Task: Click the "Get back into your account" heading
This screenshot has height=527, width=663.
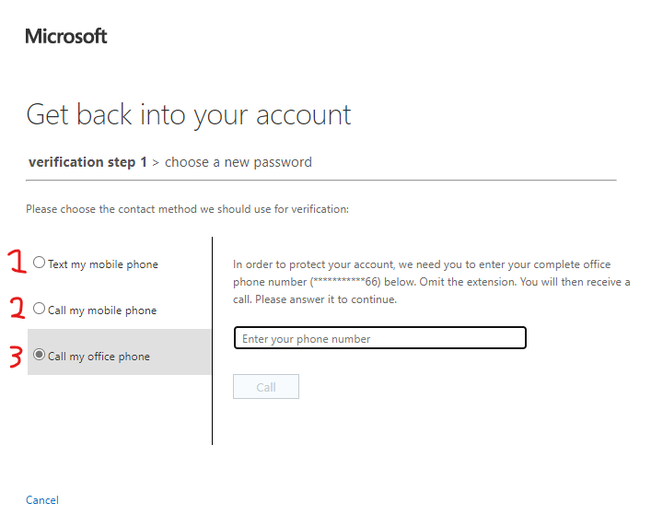Action: pyautogui.click(x=189, y=114)
